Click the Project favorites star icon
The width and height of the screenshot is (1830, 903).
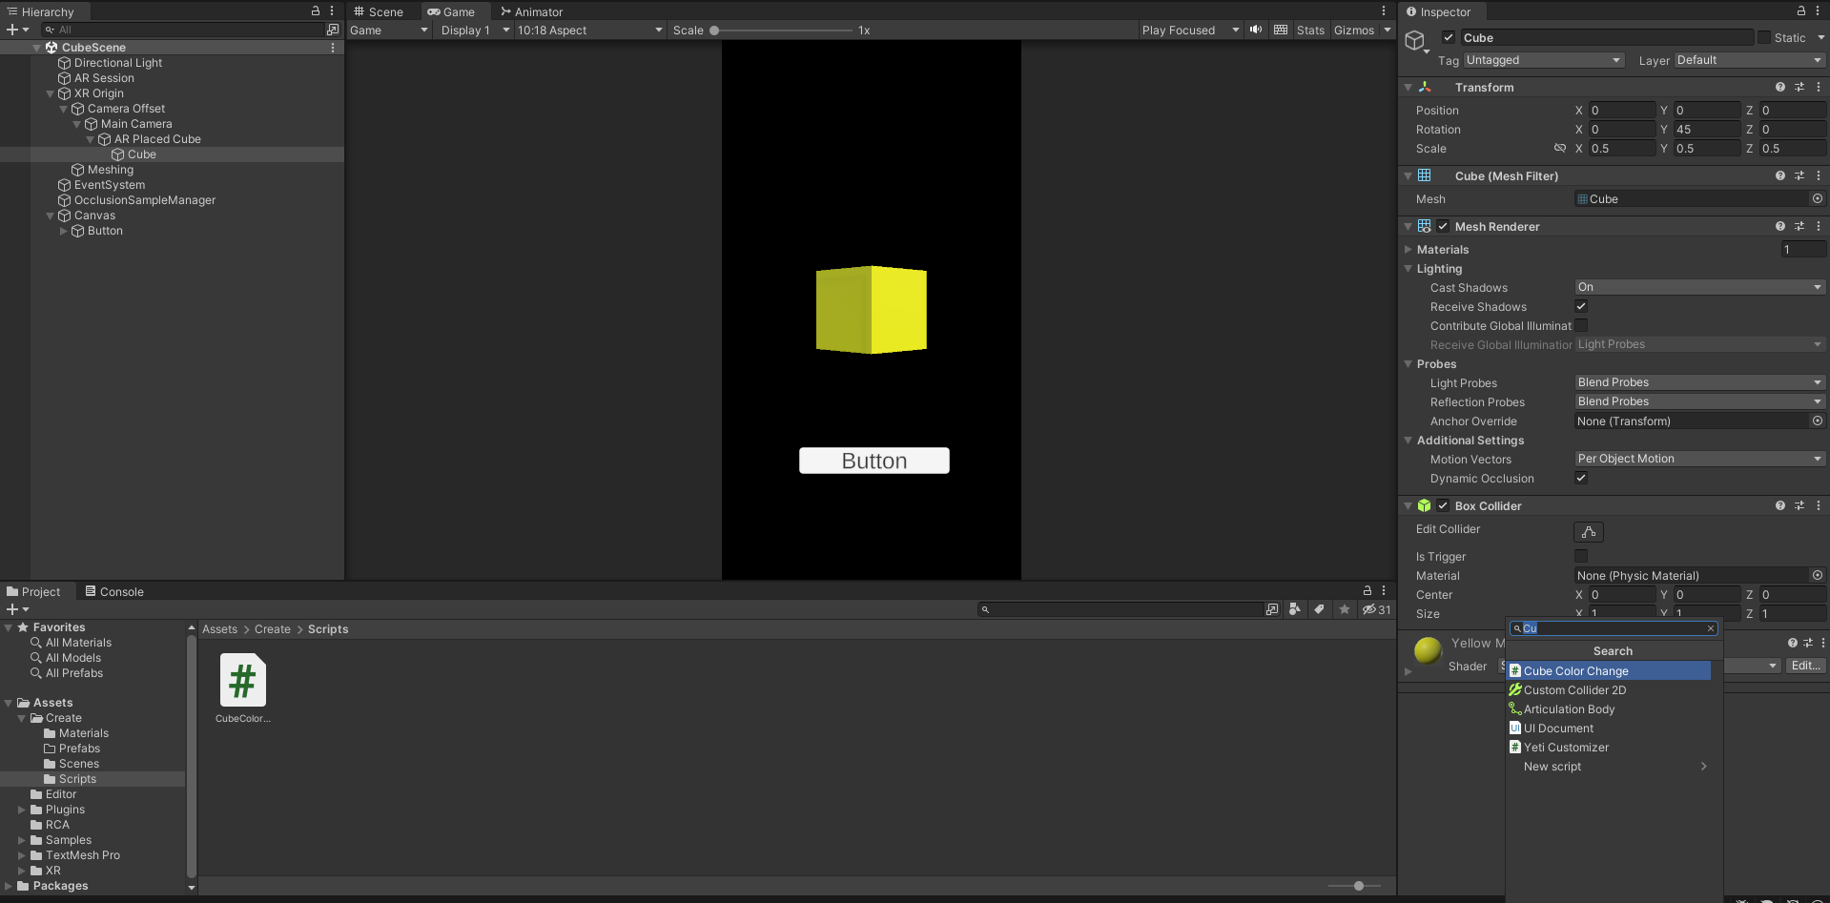tap(1345, 608)
